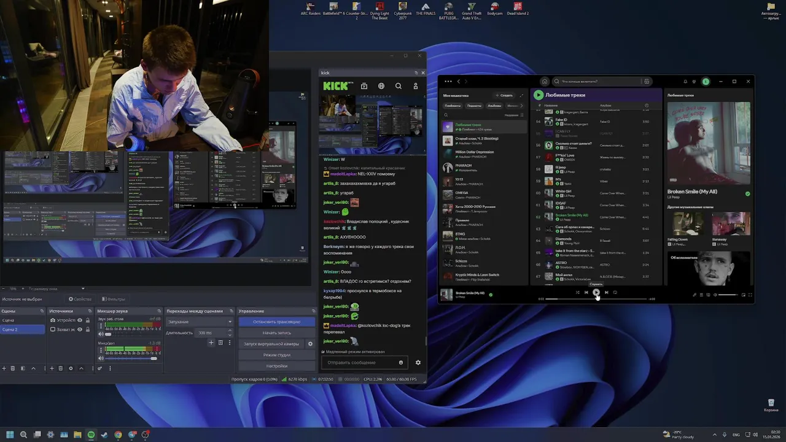Open Spotify library sort dropdown Недавние
This screenshot has width=786, height=442.
[x=514, y=115]
